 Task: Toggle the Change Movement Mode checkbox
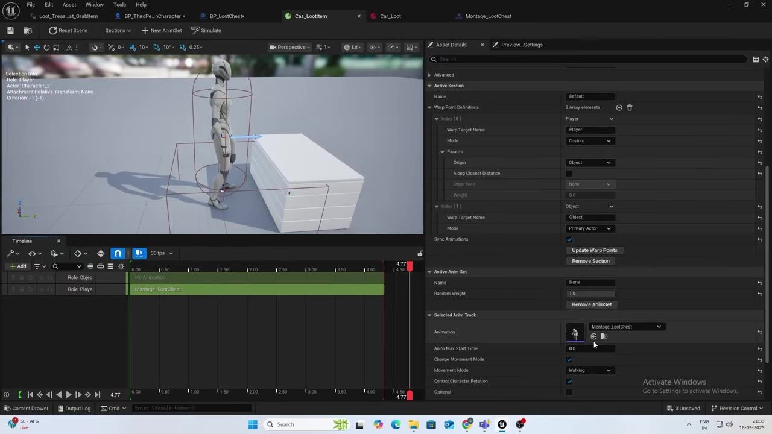point(569,359)
